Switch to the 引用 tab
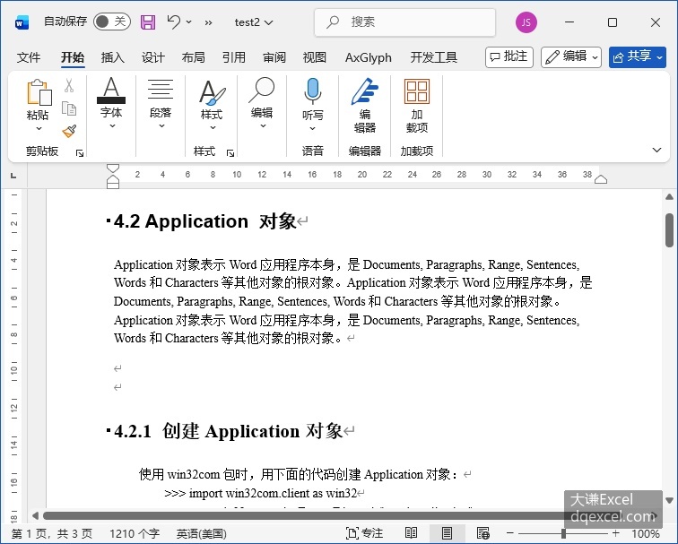The image size is (678, 544). 233,57
